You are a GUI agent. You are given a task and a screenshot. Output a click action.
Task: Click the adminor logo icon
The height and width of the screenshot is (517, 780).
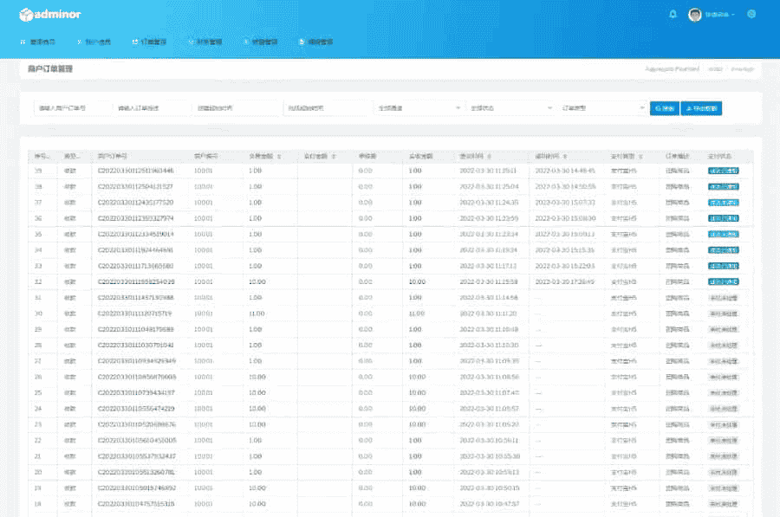tap(25, 15)
